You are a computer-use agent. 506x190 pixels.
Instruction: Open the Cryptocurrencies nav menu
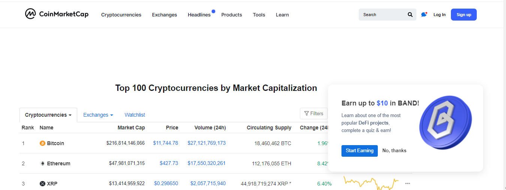coord(121,15)
